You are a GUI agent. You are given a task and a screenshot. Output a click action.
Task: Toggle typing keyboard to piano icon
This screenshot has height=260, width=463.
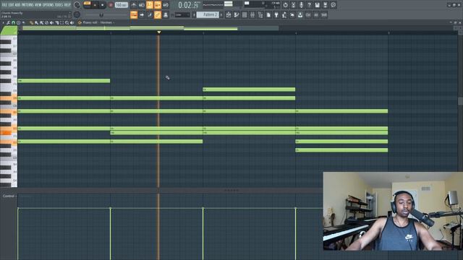click(x=134, y=14)
